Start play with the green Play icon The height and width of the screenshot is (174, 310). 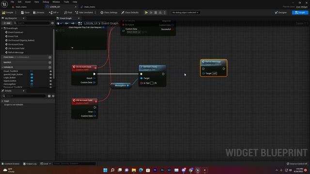click(146, 13)
